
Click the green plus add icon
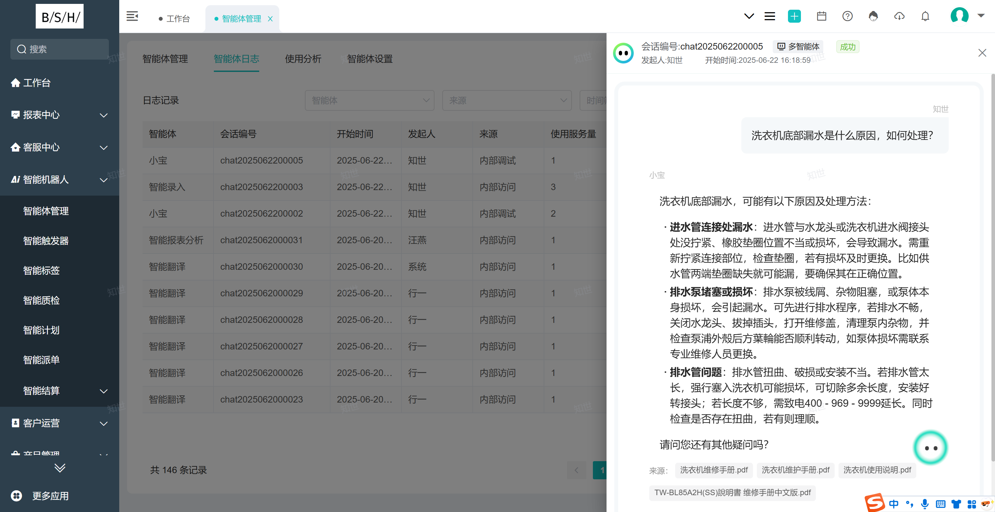click(794, 16)
